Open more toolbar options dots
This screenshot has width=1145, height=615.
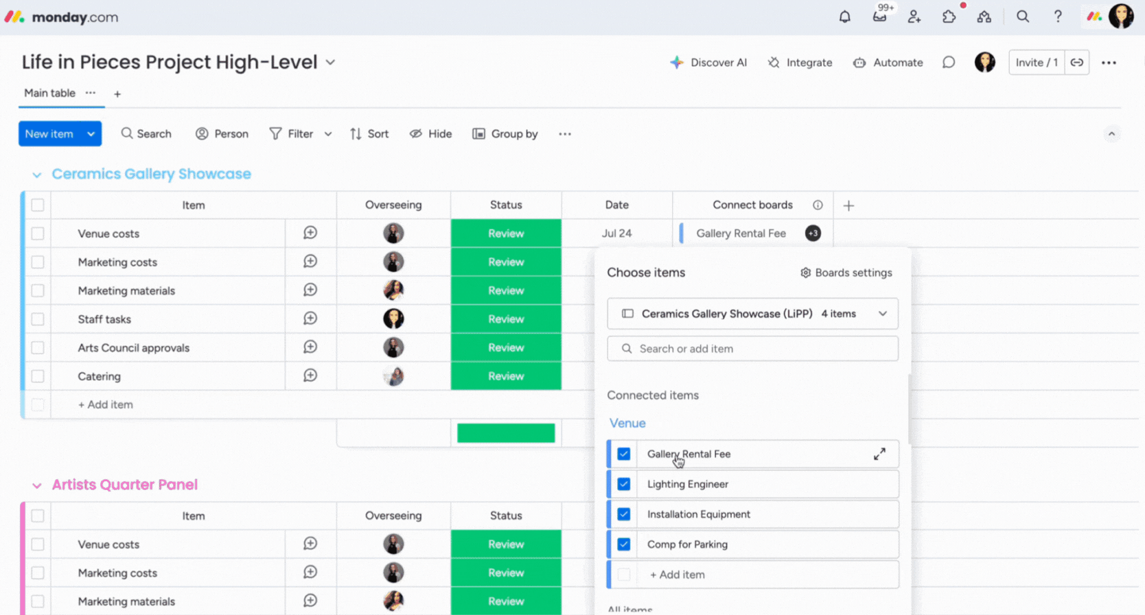point(565,134)
